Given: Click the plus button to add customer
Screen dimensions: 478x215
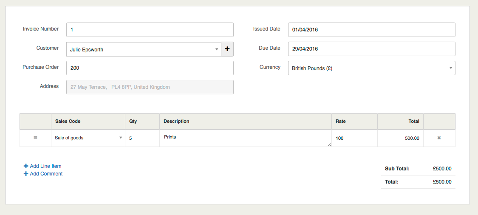Looking at the screenshot, I should 227,49.
